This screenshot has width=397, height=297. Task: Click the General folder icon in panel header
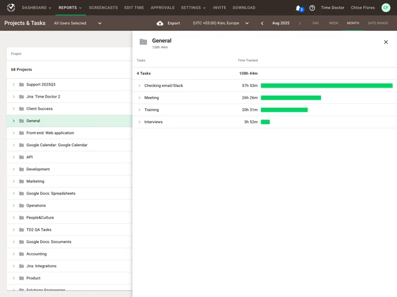tap(143, 42)
